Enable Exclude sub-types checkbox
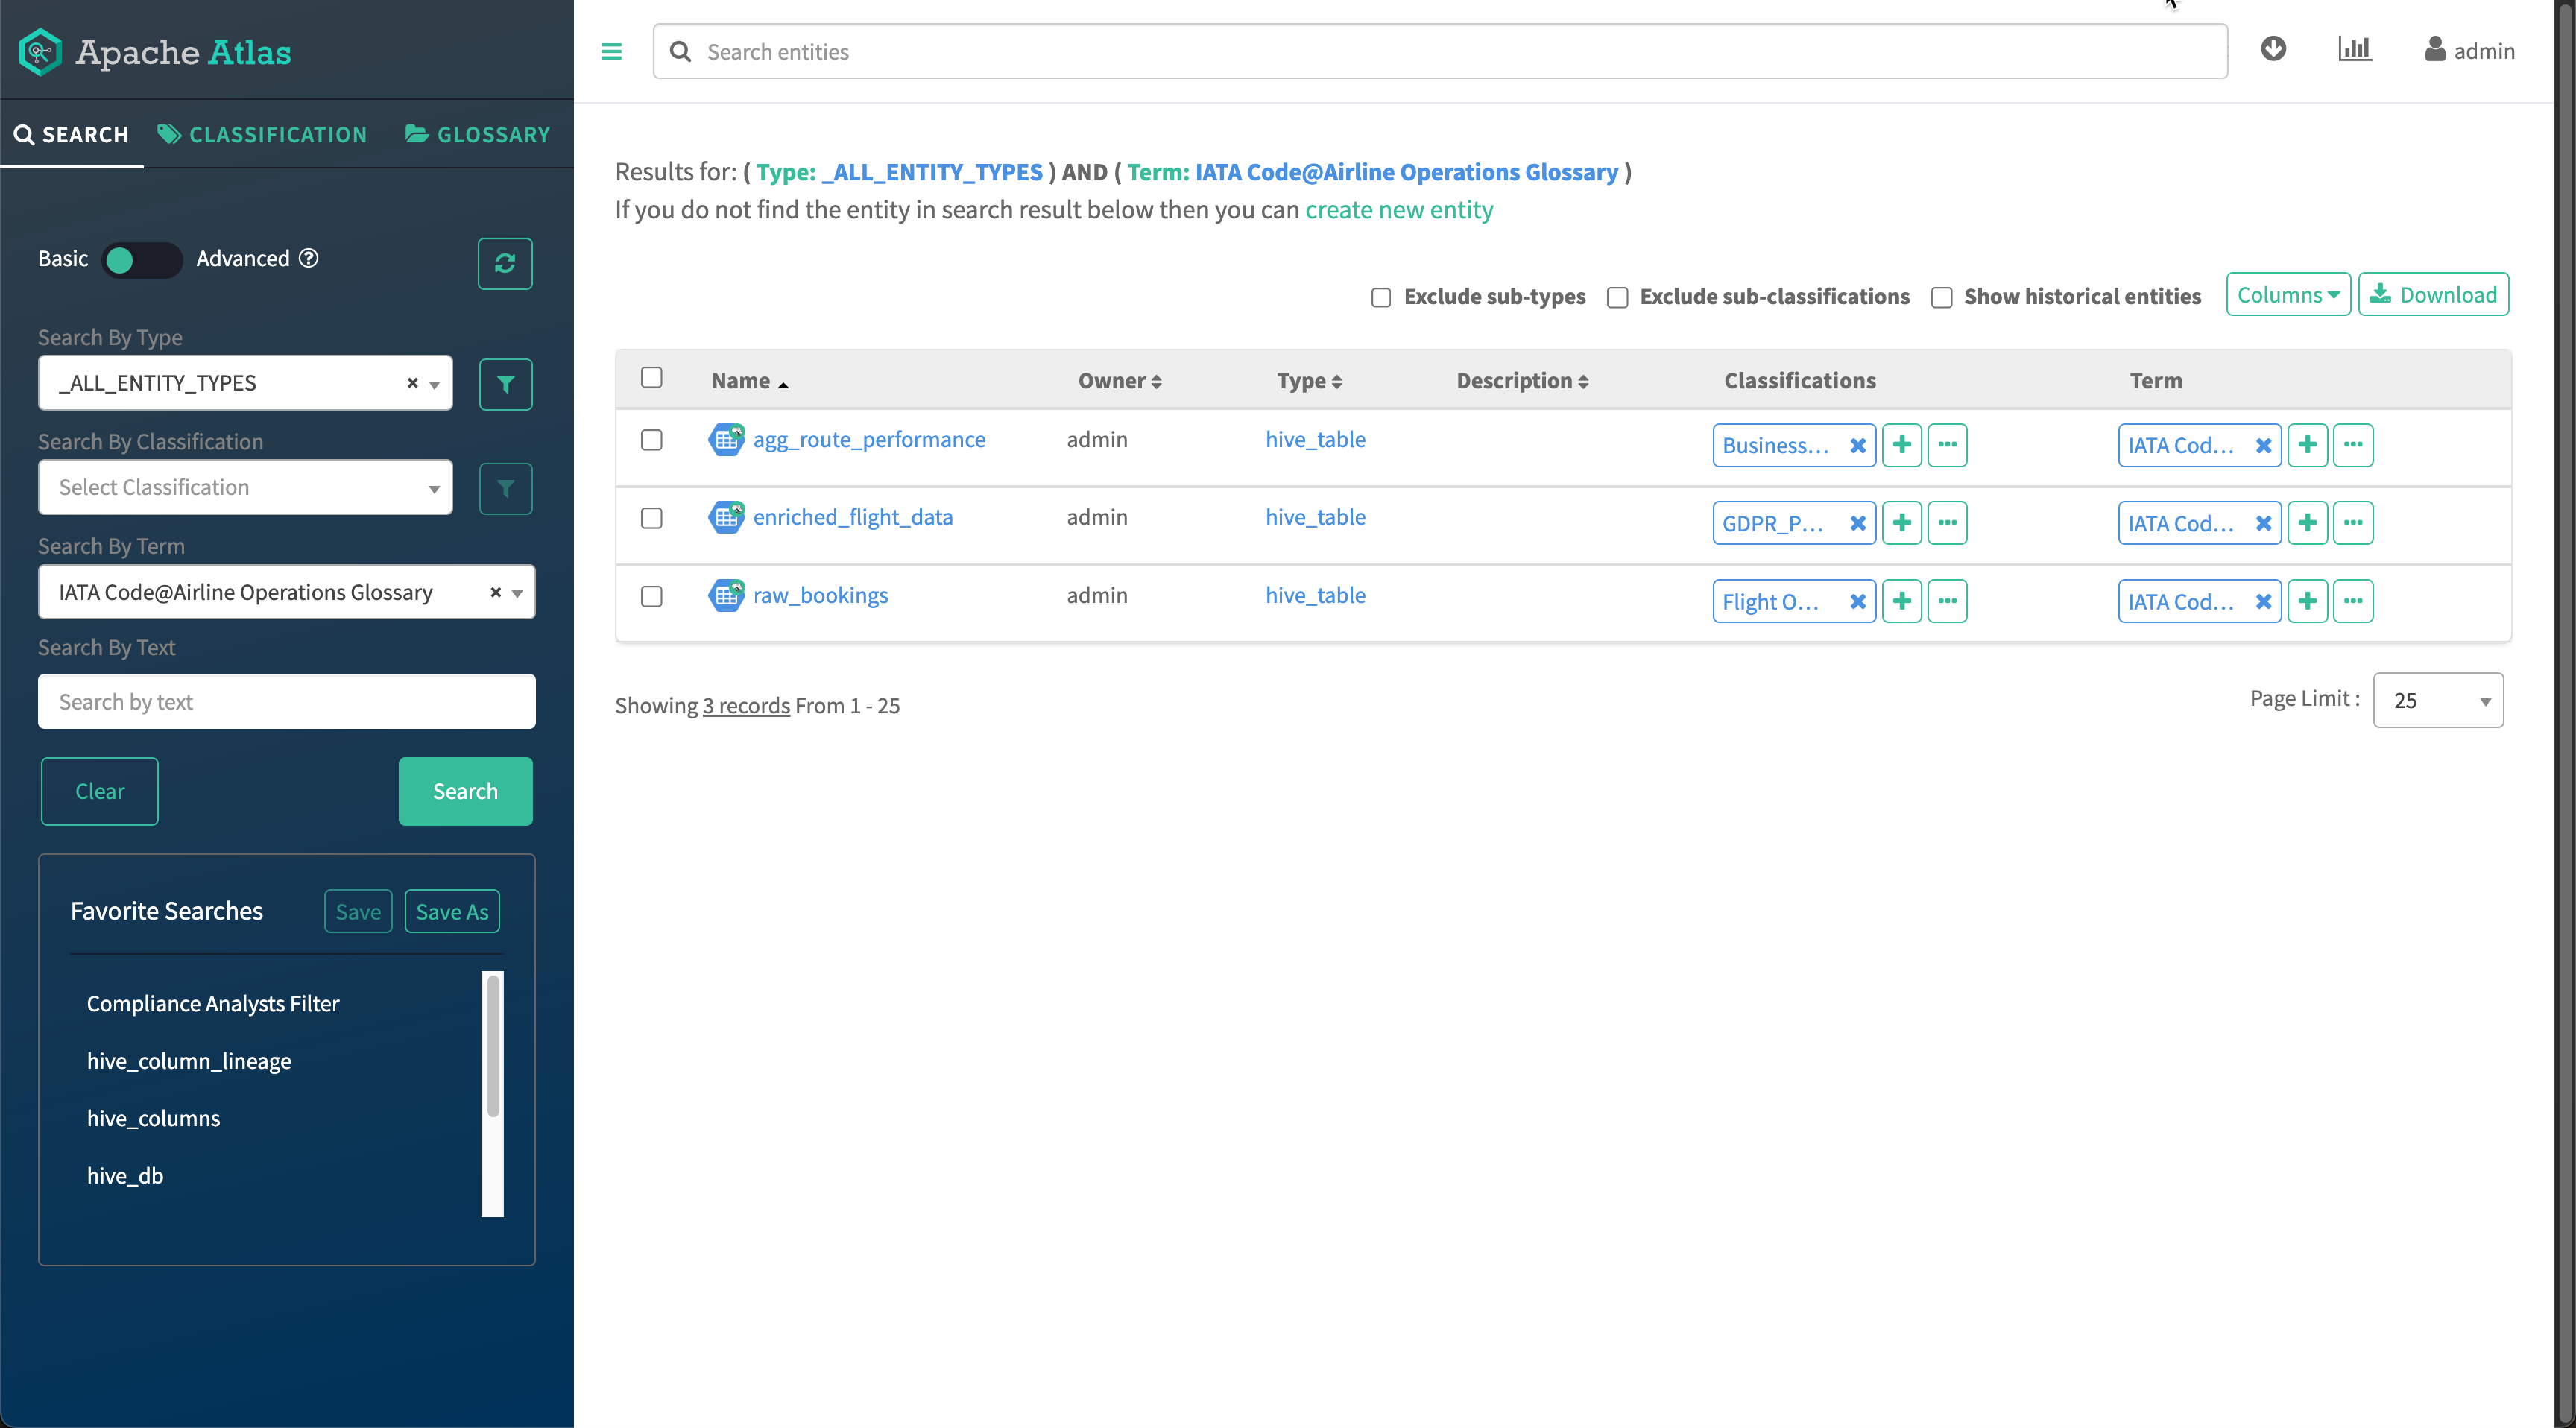 1381,297
